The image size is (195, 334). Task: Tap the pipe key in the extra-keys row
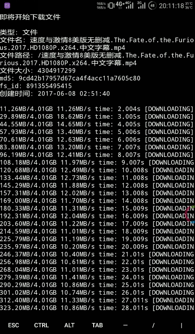click(181, 325)
